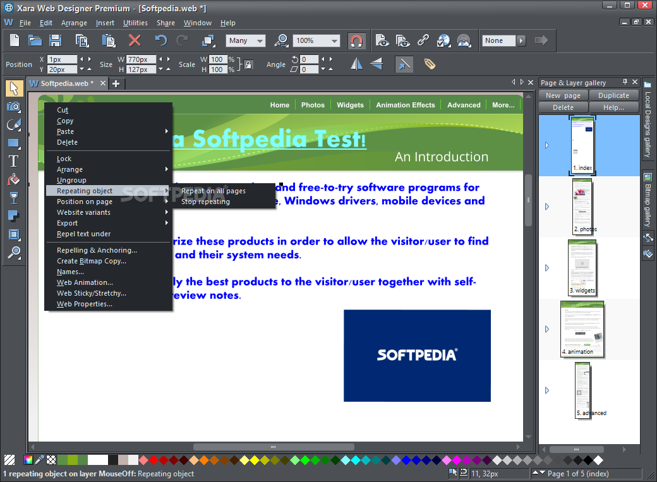Screen dimensions: 657x482
Task: Open a file with the folder icon
Action: [x=35, y=40]
